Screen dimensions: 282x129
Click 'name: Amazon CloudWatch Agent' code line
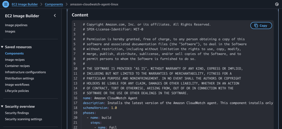110,98
